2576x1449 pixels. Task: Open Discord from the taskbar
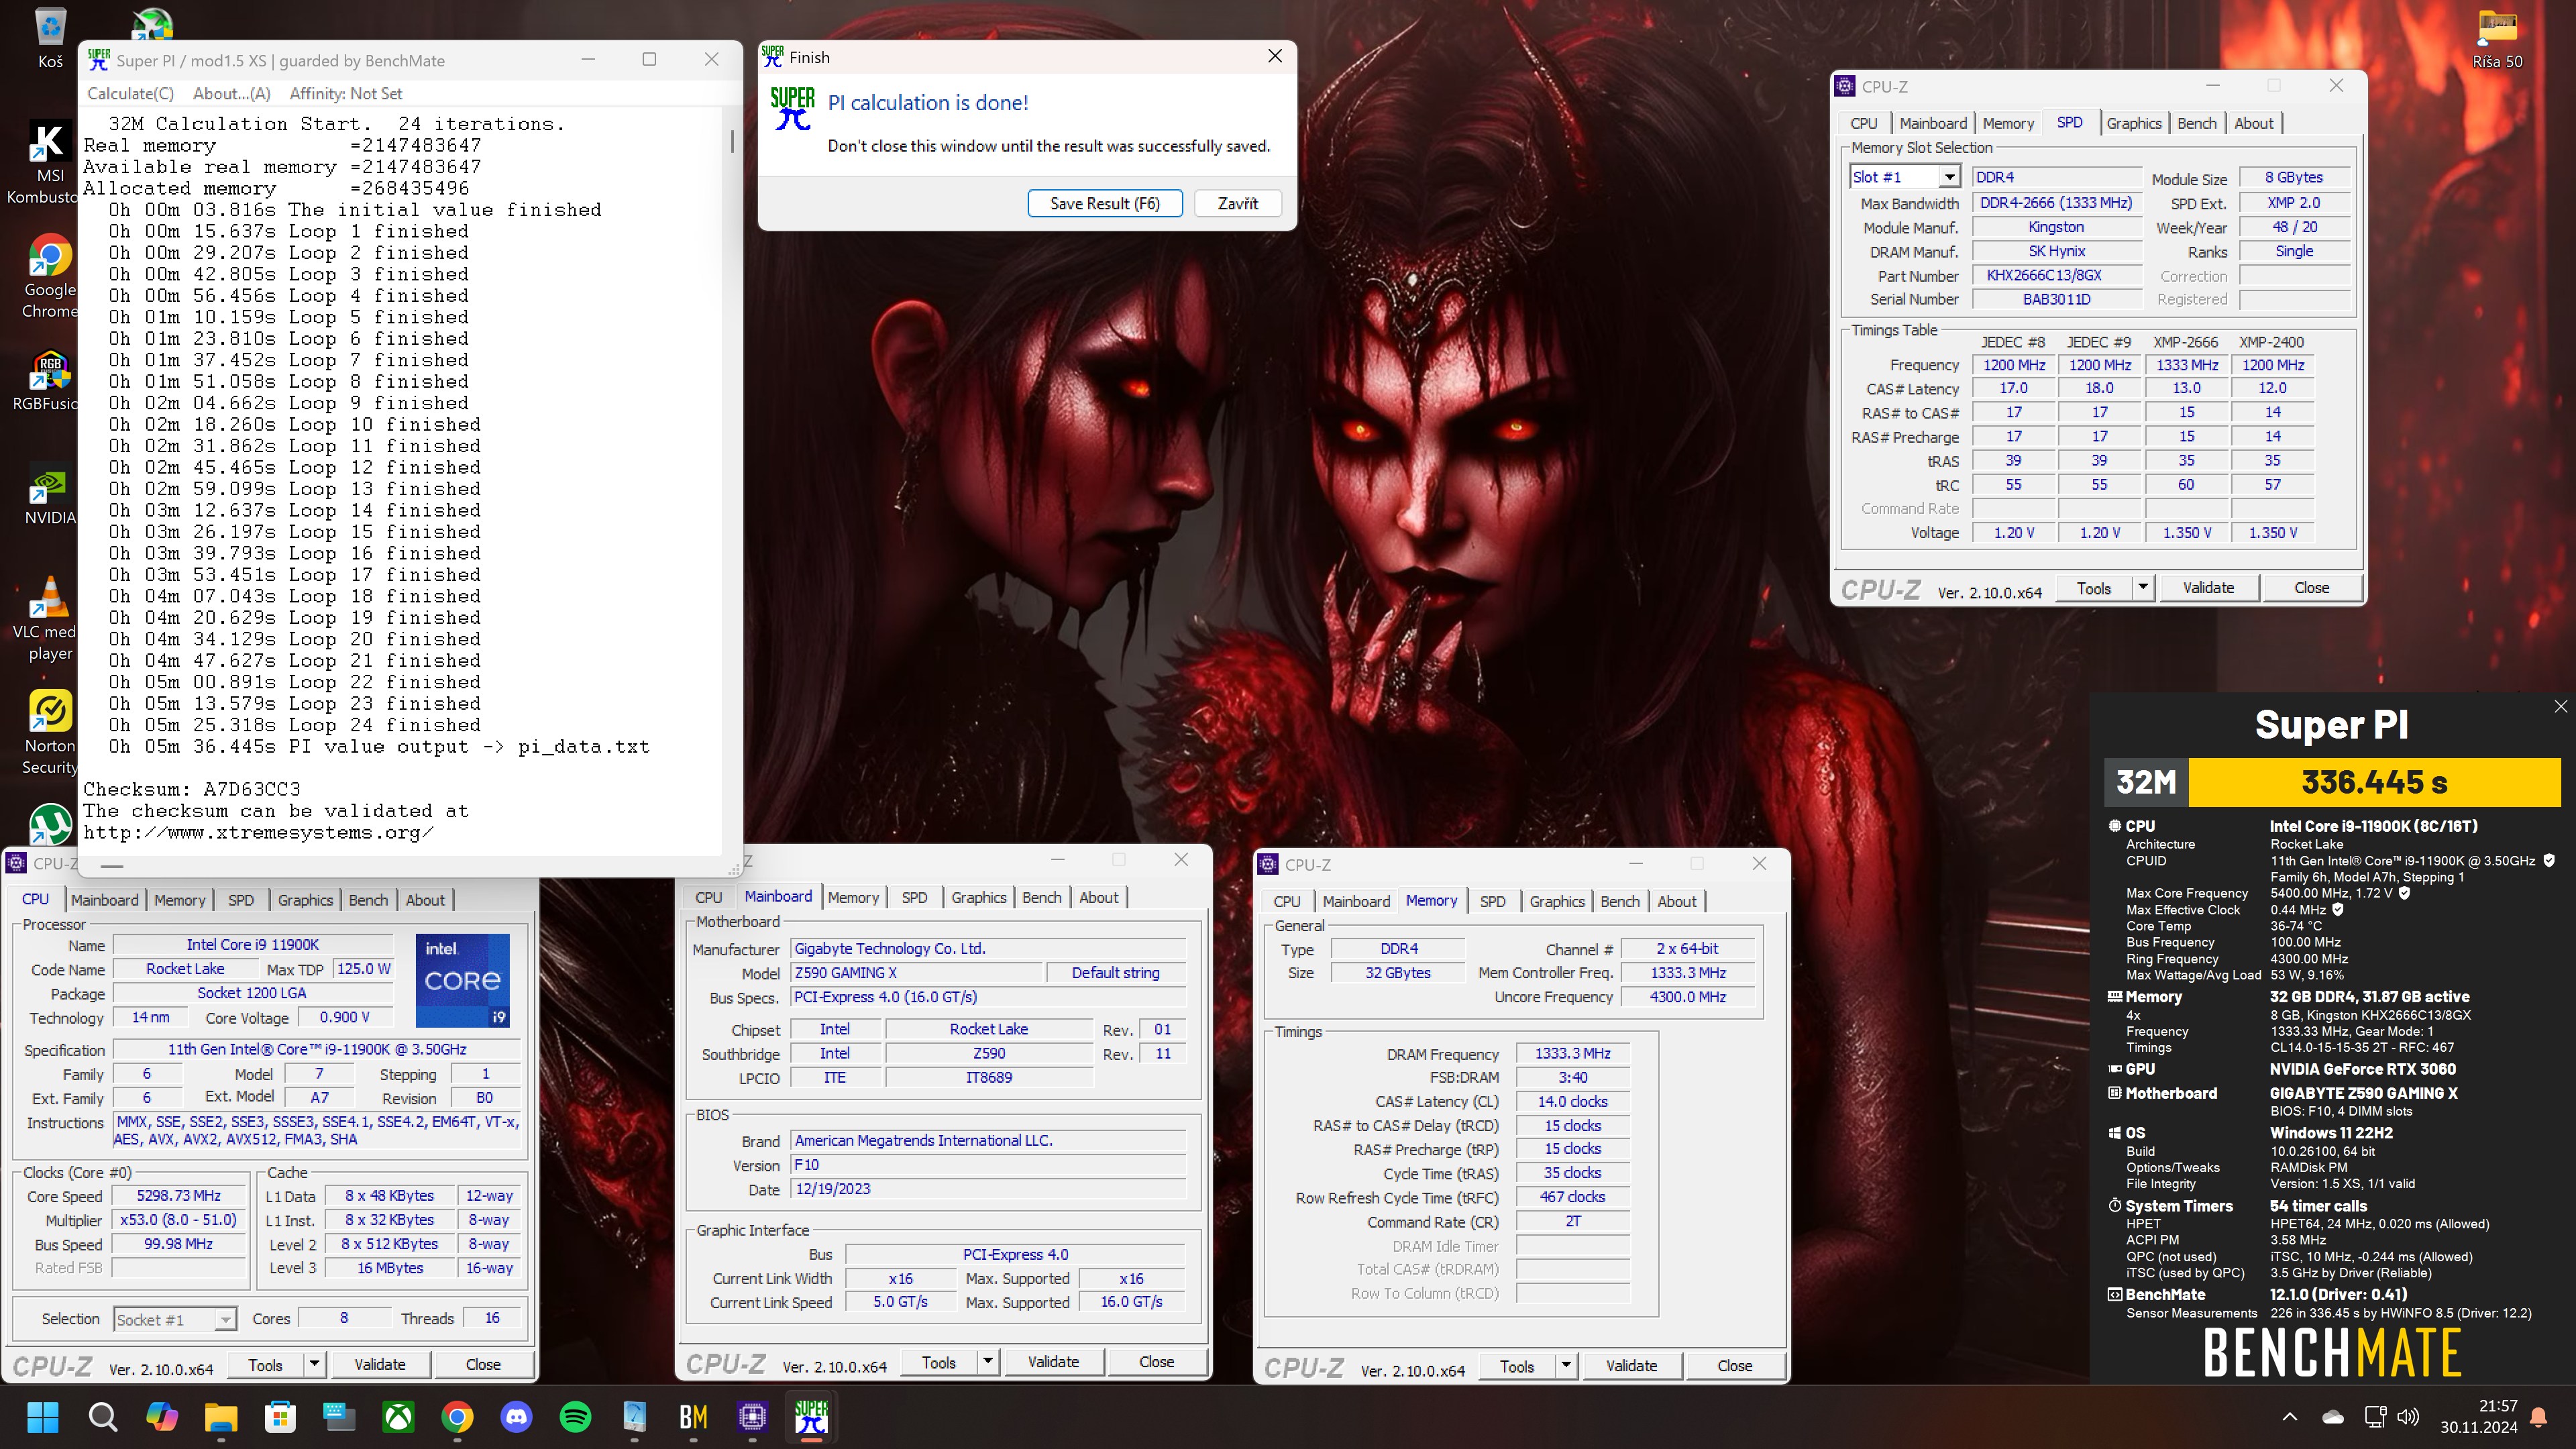click(x=516, y=1416)
